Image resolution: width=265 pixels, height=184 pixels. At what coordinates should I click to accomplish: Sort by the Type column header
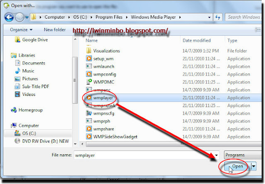click(232, 41)
